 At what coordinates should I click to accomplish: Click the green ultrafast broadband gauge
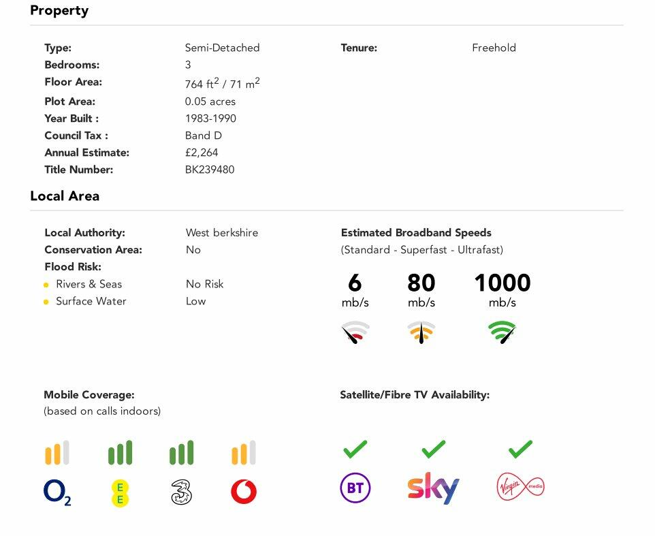(502, 332)
